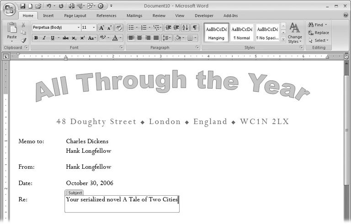Toggle Strikethrough formatting

65,38
